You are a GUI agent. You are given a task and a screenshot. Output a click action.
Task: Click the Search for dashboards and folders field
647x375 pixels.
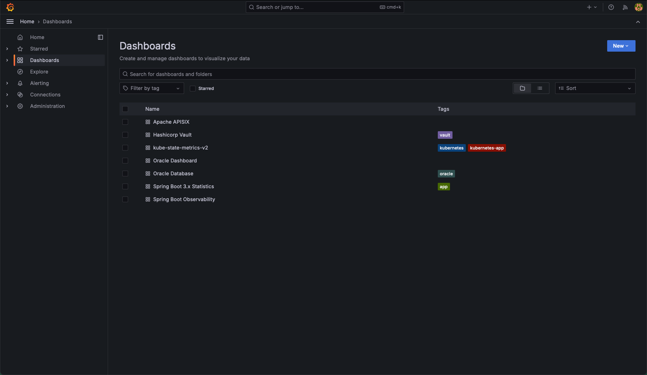(x=378, y=74)
